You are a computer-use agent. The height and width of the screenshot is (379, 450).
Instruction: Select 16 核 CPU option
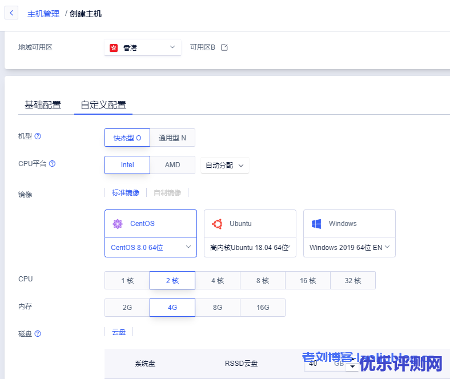click(307, 280)
